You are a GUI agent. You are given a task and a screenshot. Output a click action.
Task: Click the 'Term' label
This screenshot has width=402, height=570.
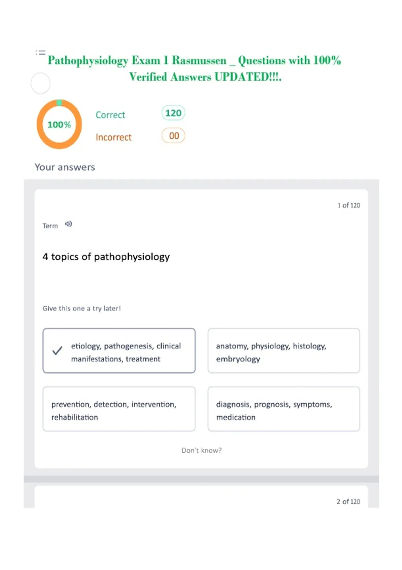[50, 226]
